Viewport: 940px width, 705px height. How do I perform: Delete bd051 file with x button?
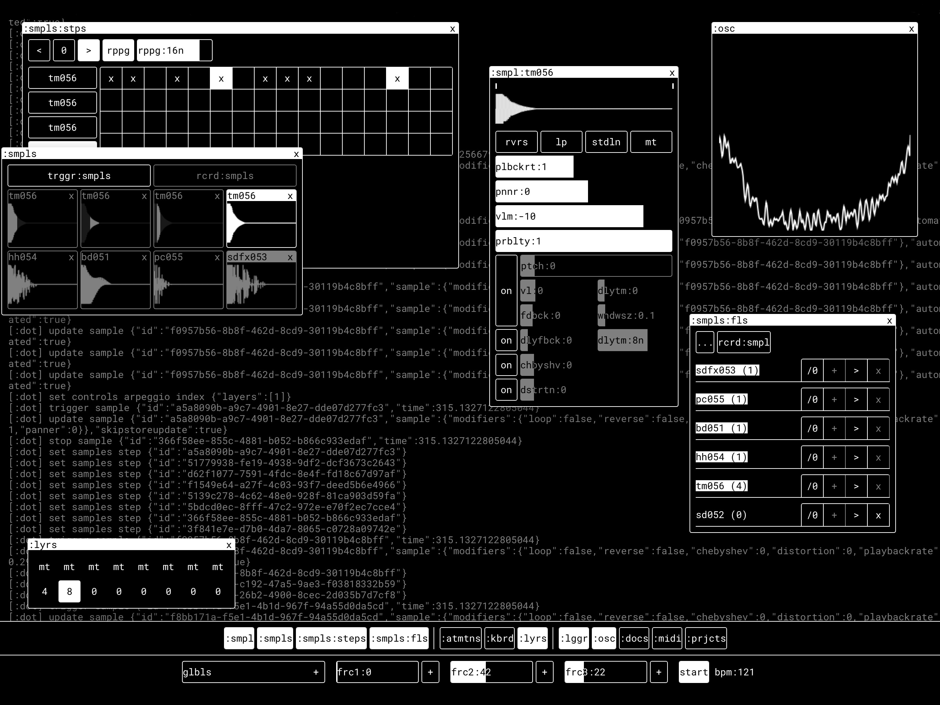pyautogui.click(x=878, y=428)
